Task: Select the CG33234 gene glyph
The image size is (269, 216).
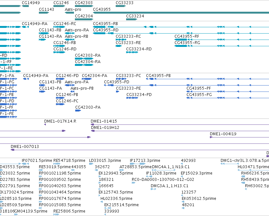Action: point(131,19)
